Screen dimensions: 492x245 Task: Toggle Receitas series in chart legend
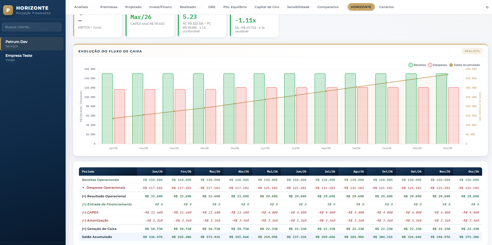pyautogui.click(x=417, y=65)
